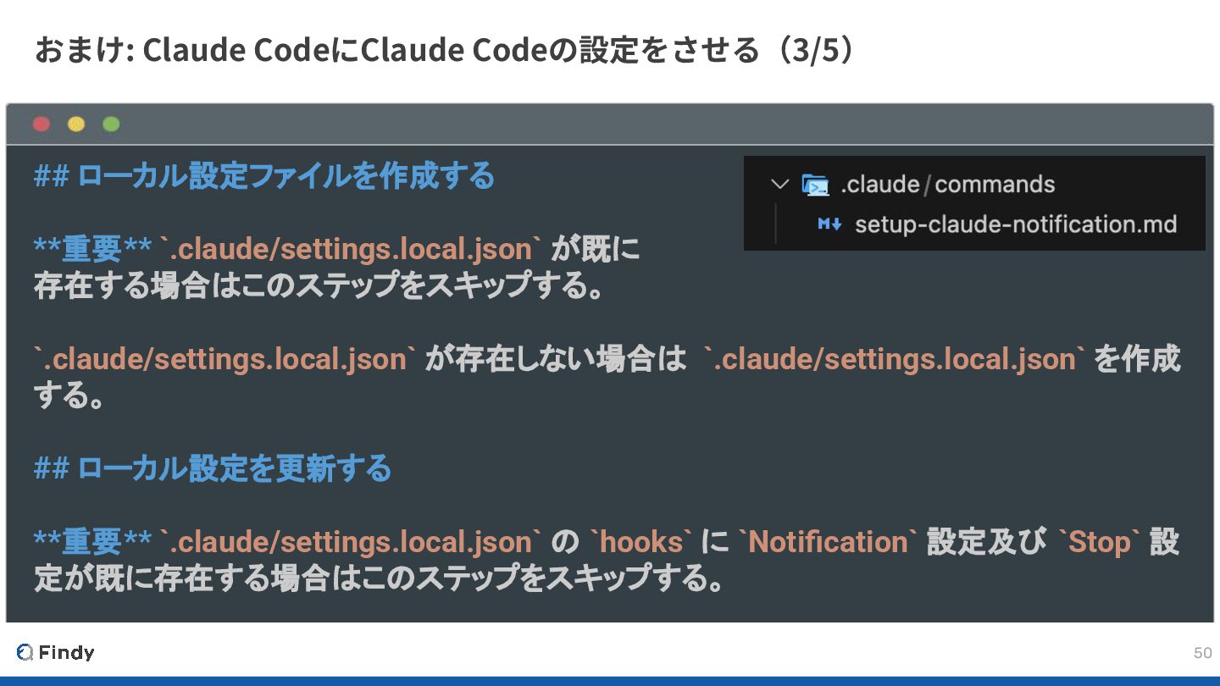This screenshot has height=686, width=1220.
Task: Click the red close window dot
Action: pyautogui.click(x=42, y=124)
